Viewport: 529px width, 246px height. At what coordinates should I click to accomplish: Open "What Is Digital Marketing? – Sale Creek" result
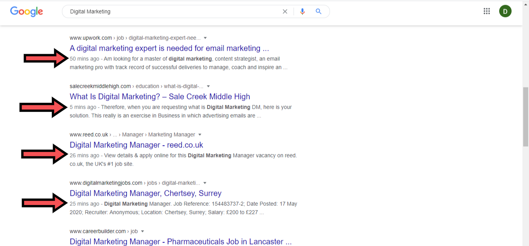(x=160, y=97)
